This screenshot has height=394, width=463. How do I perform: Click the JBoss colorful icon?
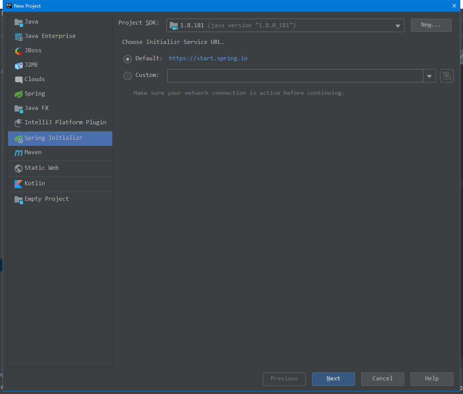pos(19,51)
